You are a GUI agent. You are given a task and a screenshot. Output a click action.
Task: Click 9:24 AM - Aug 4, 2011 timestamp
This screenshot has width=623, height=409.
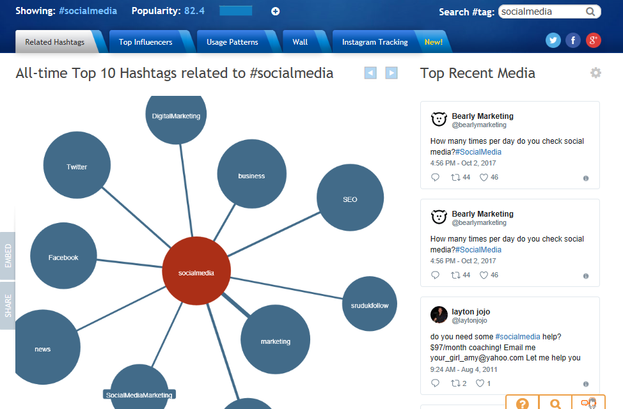tap(464, 369)
